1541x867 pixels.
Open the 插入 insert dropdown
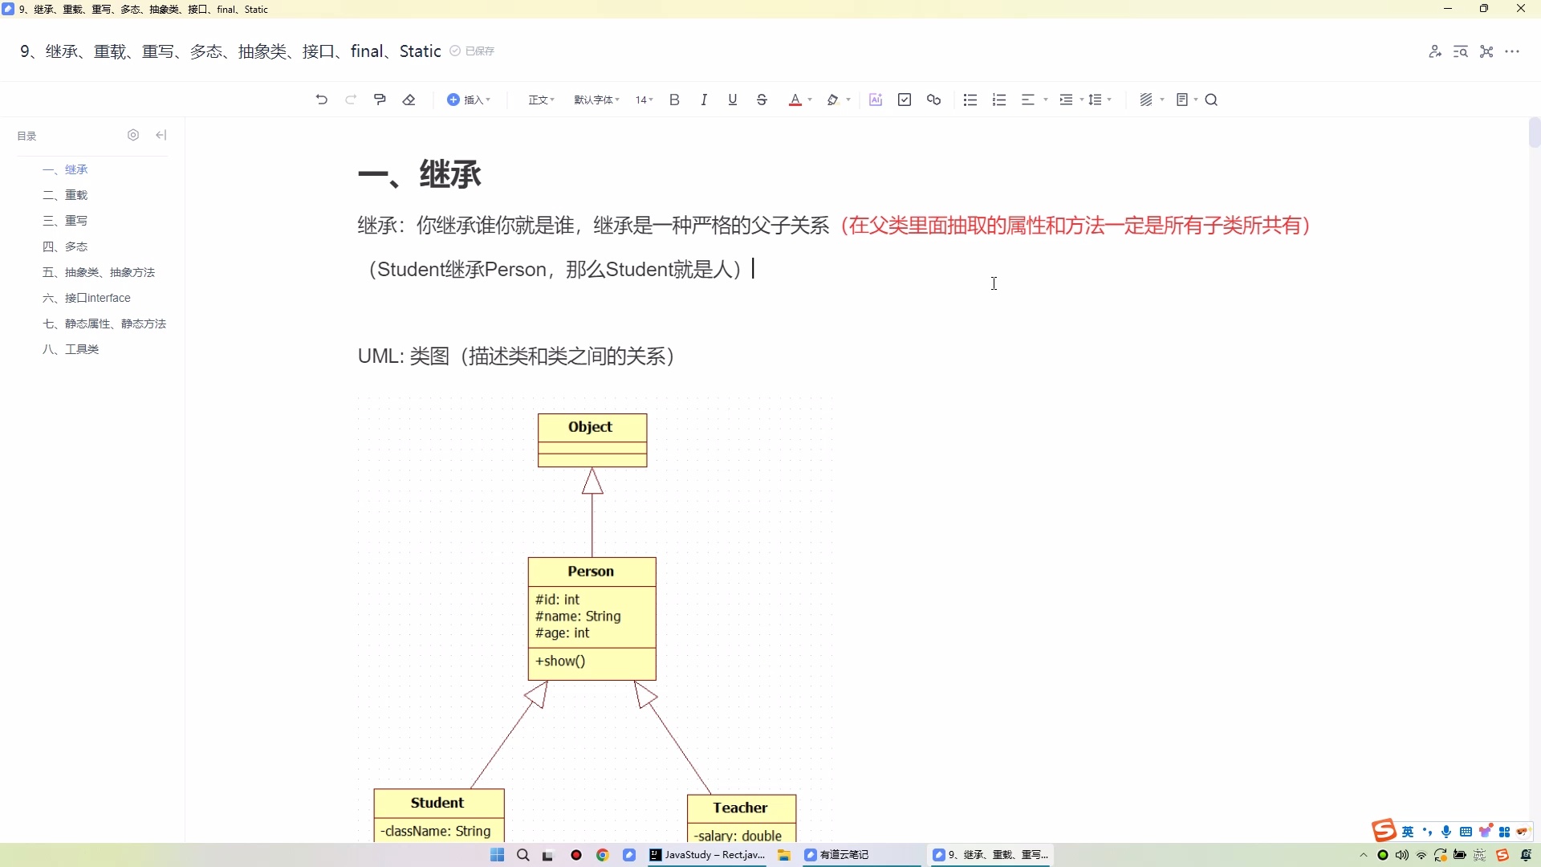(x=470, y=99)
